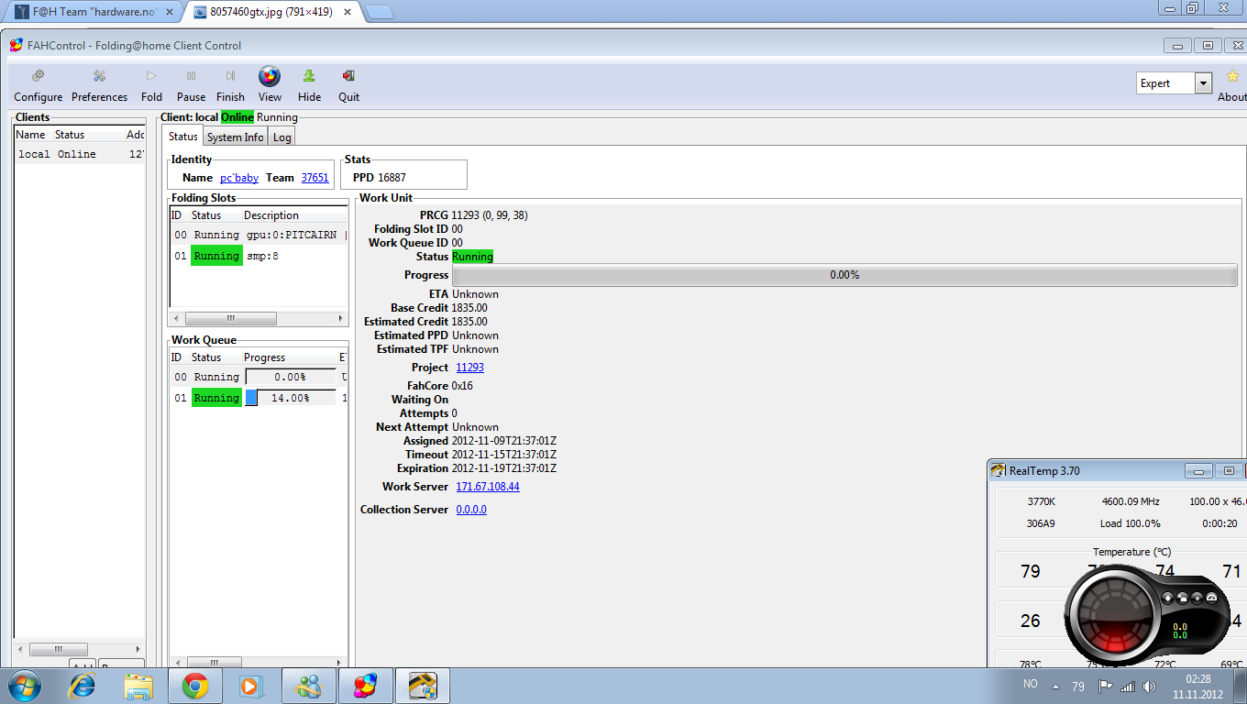Click the Name column header in Clients
This screenshot has height=704, width=1247.
33,135
